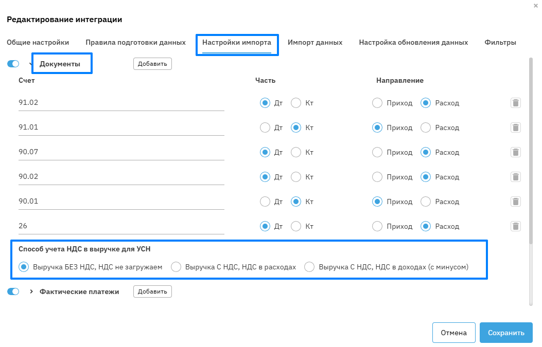
Task: Close the integration editing dialog
Action: (536, 5)
